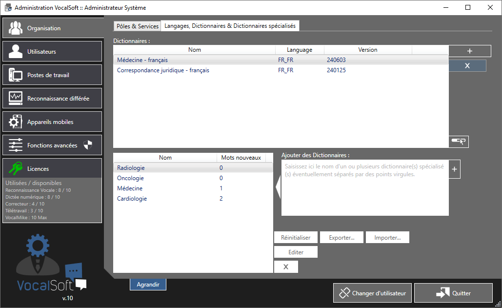This screenshot has width=502, height=308.
Task: Sort dictionaries by the Version column
Action: pyautogui.click(x=368, y=50)
